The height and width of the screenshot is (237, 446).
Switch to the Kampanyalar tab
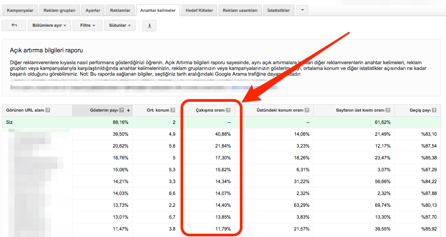pos(20,10)
